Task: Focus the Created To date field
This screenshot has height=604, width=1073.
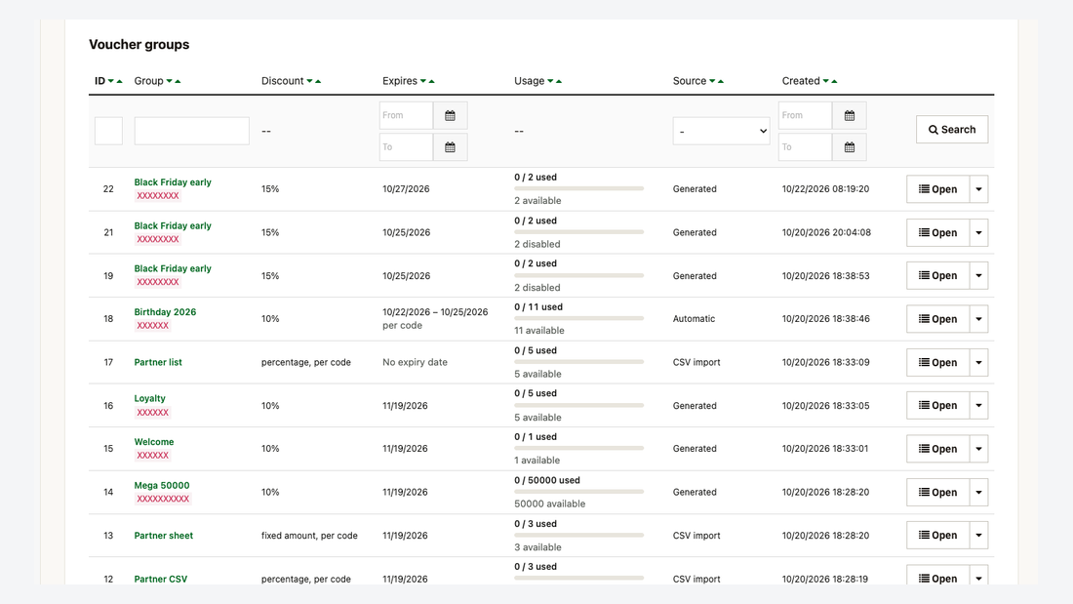Action: click(806, 147)
